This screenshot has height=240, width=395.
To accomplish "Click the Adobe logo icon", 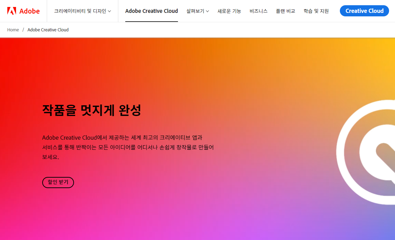I will pos(12,11).
